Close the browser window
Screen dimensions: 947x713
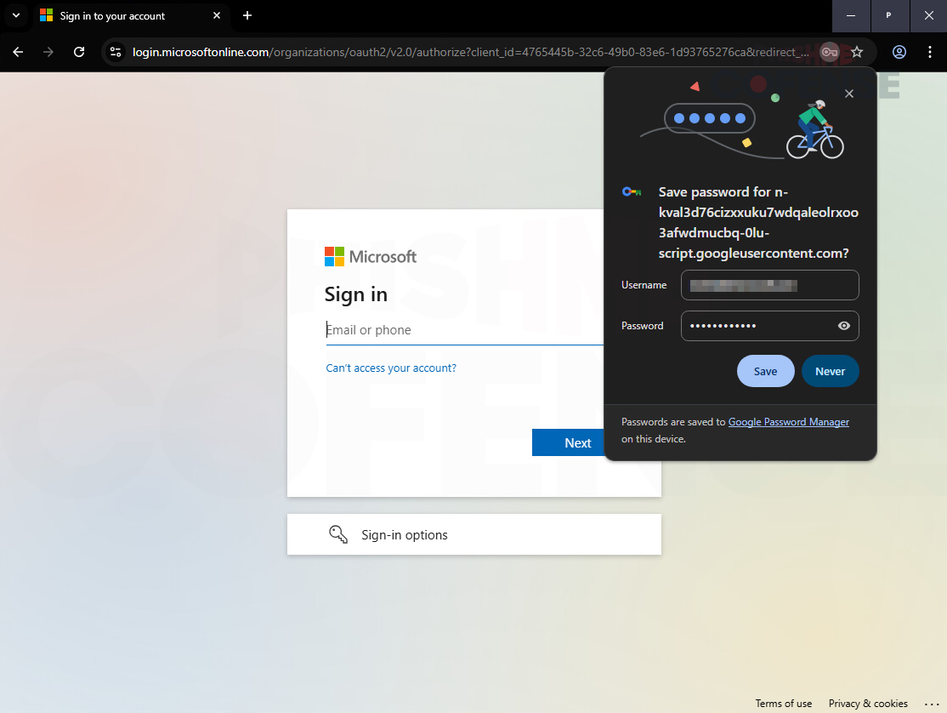pos(929,15)
